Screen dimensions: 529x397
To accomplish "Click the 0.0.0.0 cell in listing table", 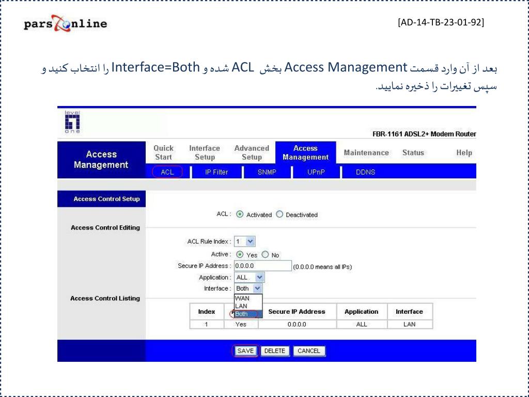I will 297,324.
